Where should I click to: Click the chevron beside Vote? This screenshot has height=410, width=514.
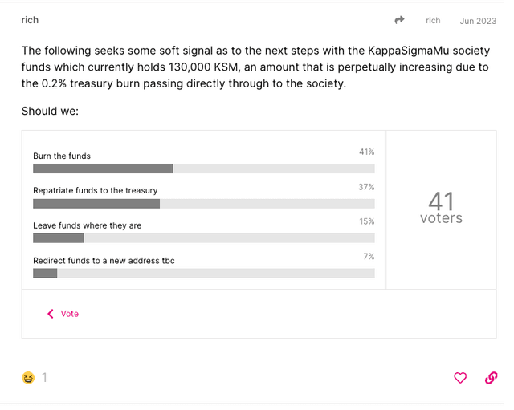pyautogui.click(x=51, y=314)
